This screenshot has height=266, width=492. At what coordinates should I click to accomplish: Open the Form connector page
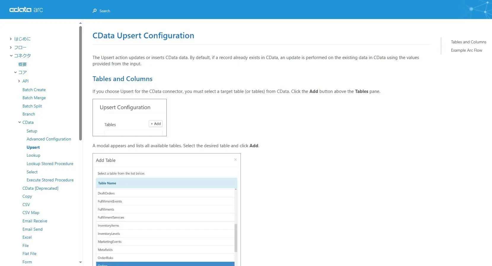(x=27, y=262)
